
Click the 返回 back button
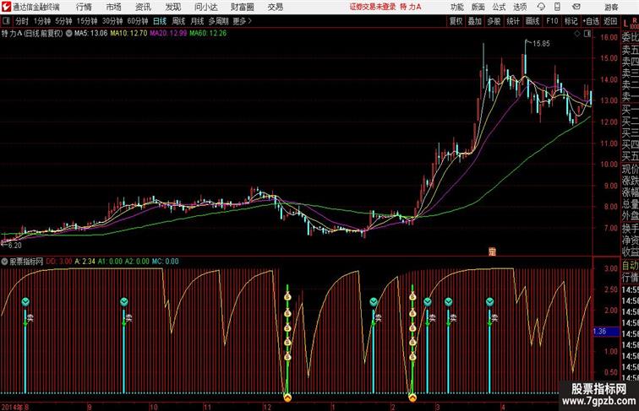point(610,21)
